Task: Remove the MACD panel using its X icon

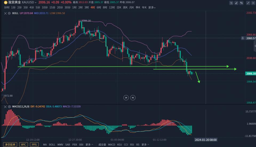Action: [x=6, y=107]
